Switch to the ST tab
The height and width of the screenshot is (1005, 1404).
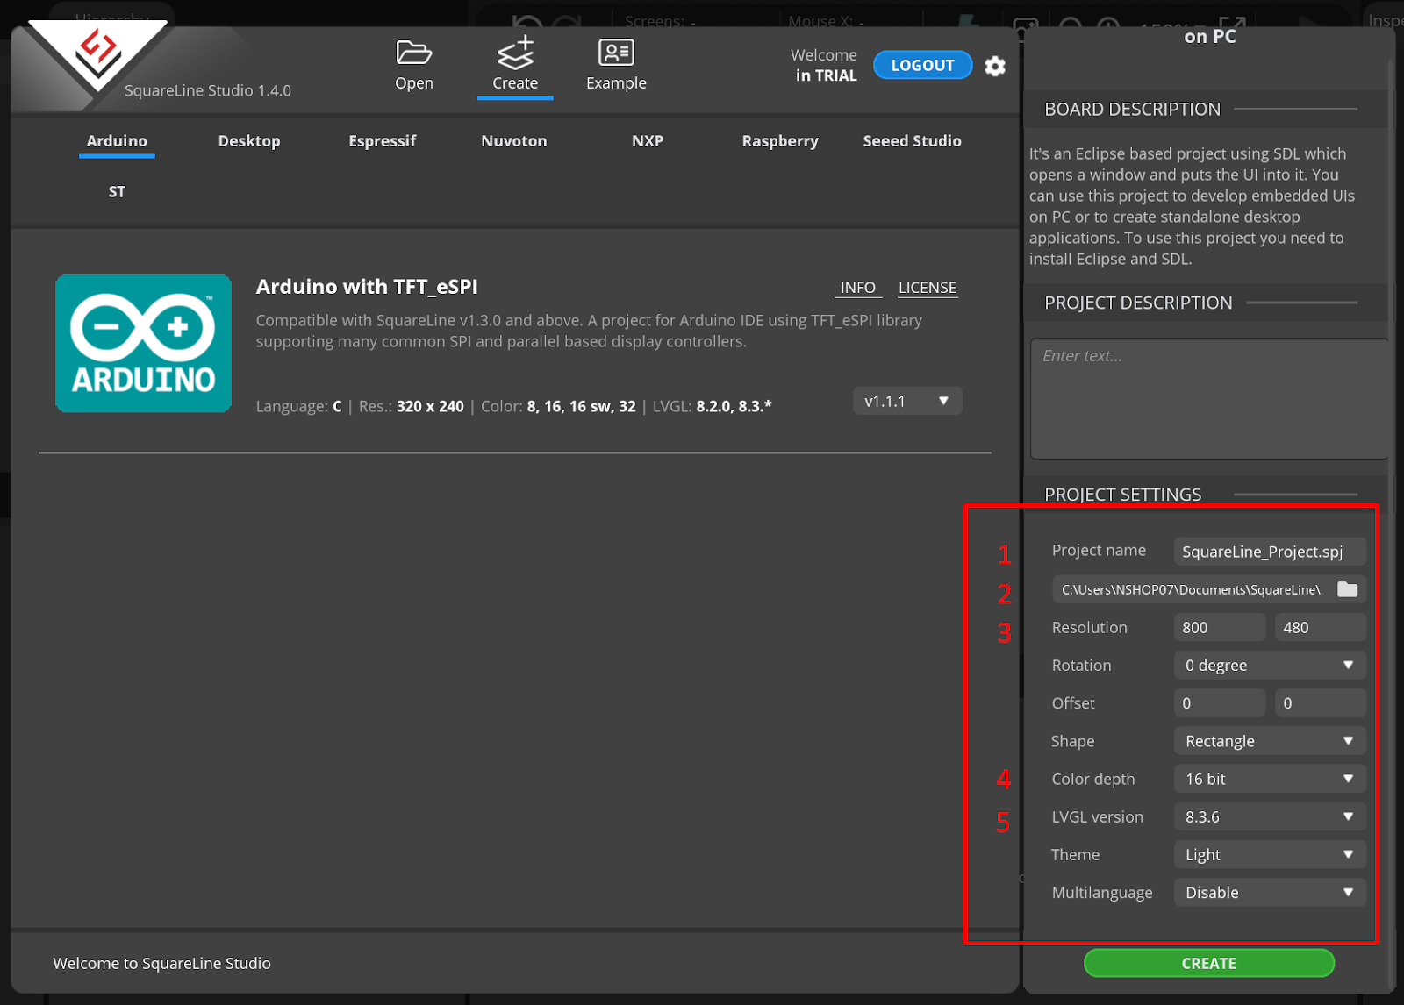click(117, 192)
